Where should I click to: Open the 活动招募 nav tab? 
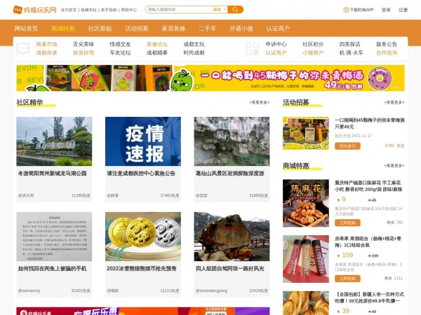(137, 29)
